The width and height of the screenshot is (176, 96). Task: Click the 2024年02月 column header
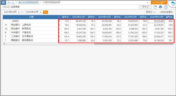point(130,17)
